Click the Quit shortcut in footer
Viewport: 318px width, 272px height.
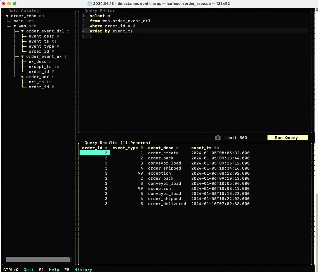tap(28, 269)
